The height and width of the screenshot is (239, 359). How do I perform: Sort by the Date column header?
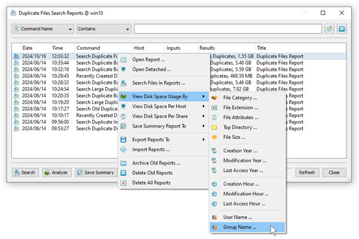coord(35,48)
